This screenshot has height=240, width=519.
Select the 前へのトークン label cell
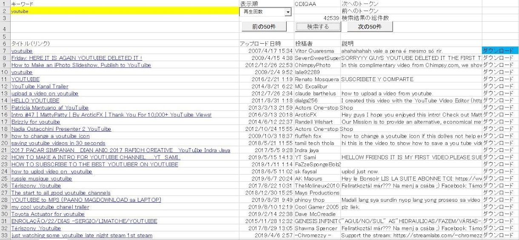point(411,11)
